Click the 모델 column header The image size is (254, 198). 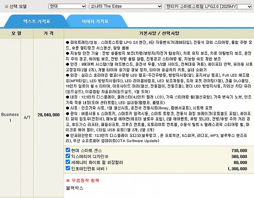16,33
